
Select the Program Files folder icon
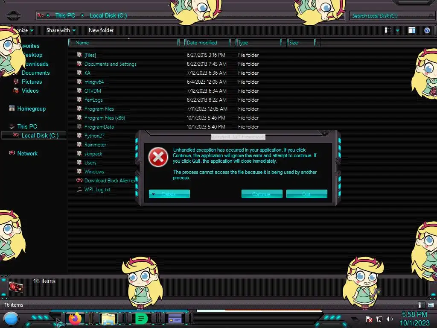point(79,108)
